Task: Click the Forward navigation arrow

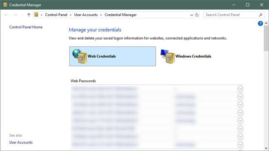Action: pos(15,15)
